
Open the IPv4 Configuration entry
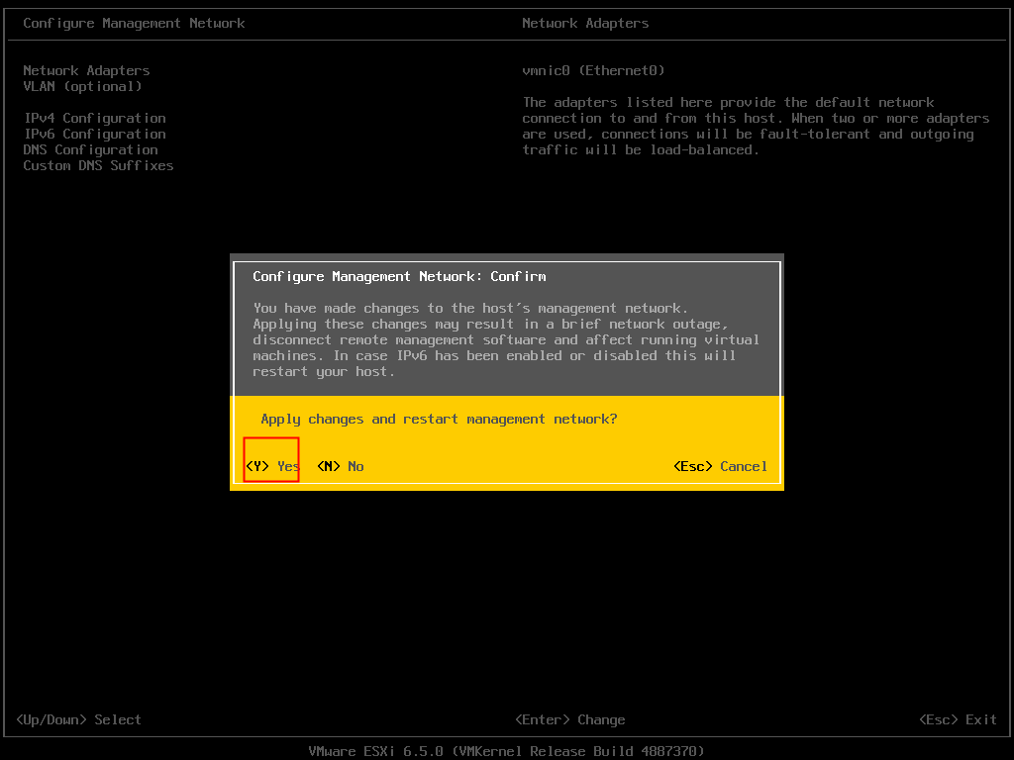(94, 118)
